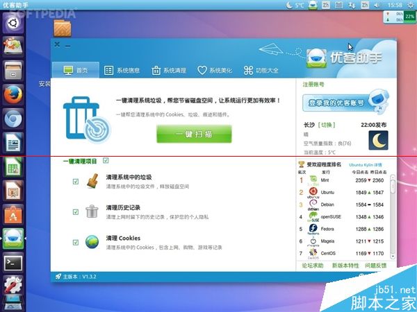
Task: Open the 问题反馈 feedback link
Action: 376,266
